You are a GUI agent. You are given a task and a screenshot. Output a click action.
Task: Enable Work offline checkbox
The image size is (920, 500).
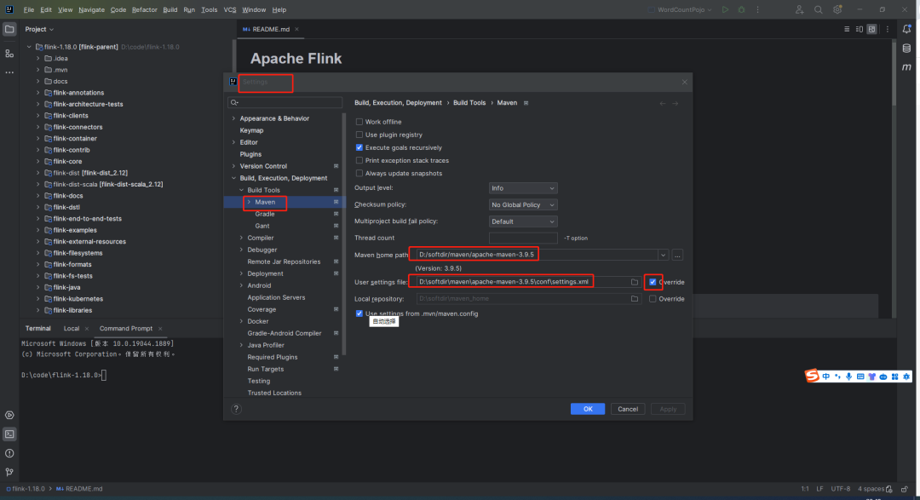359,122
